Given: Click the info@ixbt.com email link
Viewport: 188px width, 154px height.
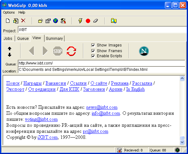Looking at the screenshot, I should pyautogui.click(x=106, y=113).
